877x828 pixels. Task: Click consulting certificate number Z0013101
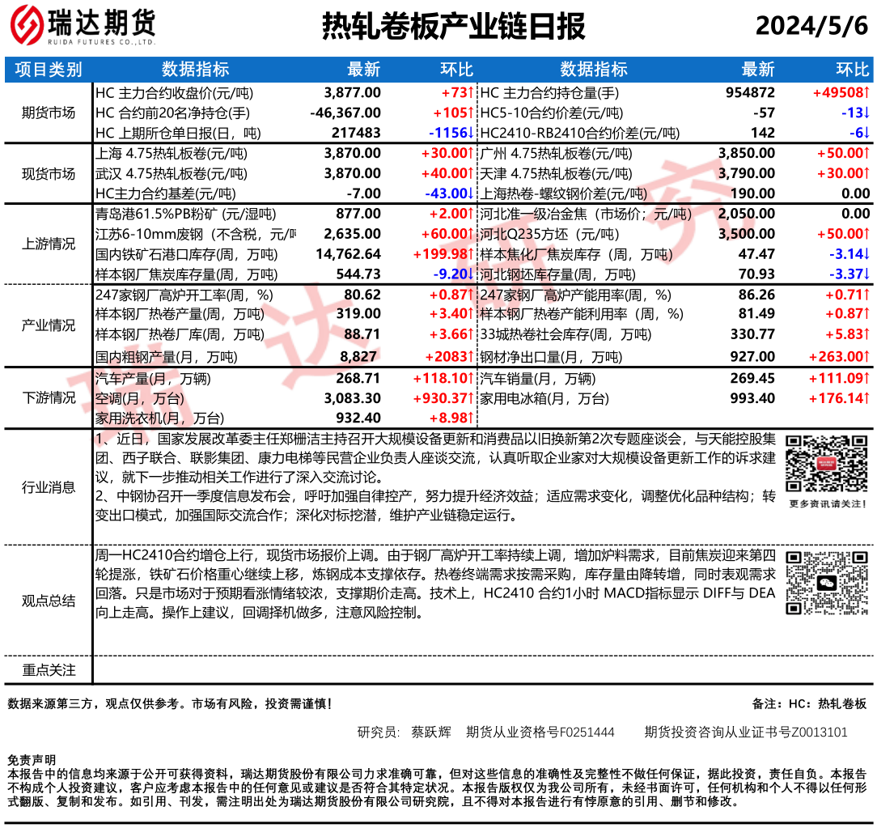(820, 732)
